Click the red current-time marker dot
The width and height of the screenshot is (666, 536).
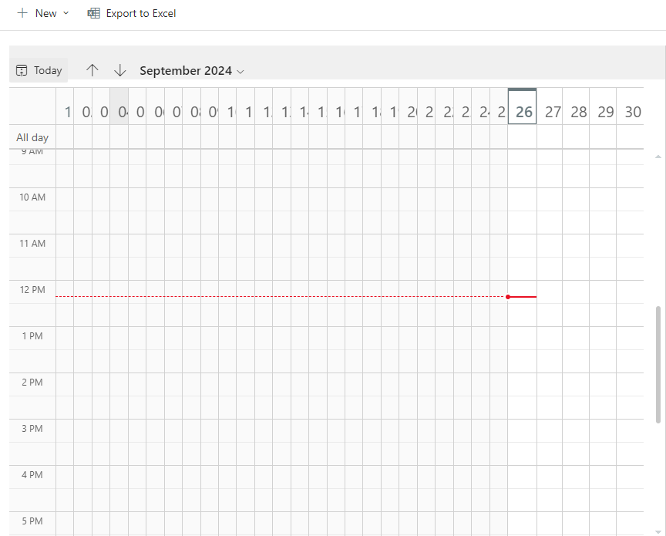(508, 297)
